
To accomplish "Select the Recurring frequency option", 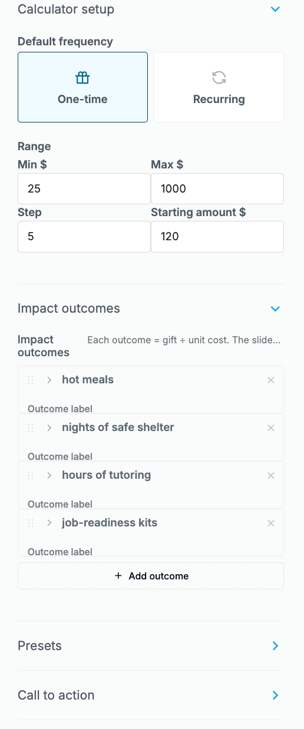I will (x=219, y=87).
